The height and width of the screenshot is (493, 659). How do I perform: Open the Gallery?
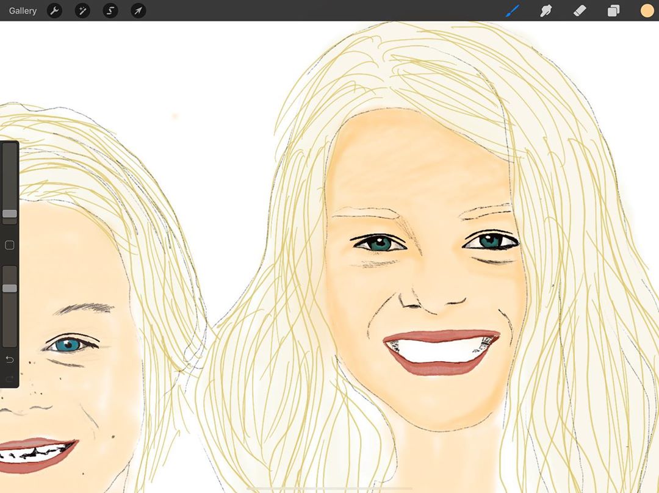[23, 10]
